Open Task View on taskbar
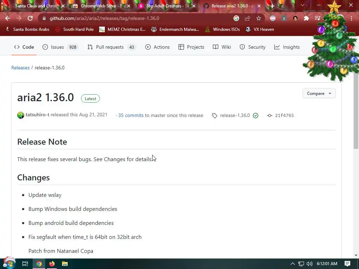Viewport: 359px width, 269px height. tap(25, 264)
